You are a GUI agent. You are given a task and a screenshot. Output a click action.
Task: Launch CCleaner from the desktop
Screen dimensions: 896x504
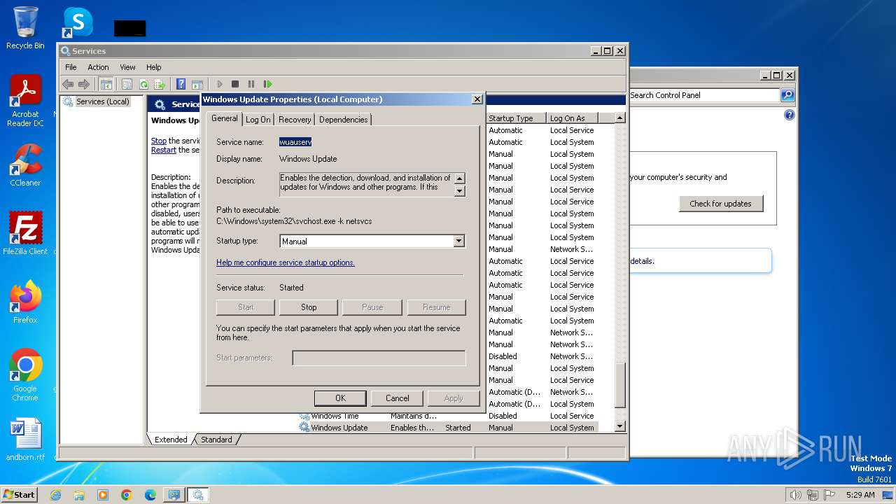coord(25,165)
